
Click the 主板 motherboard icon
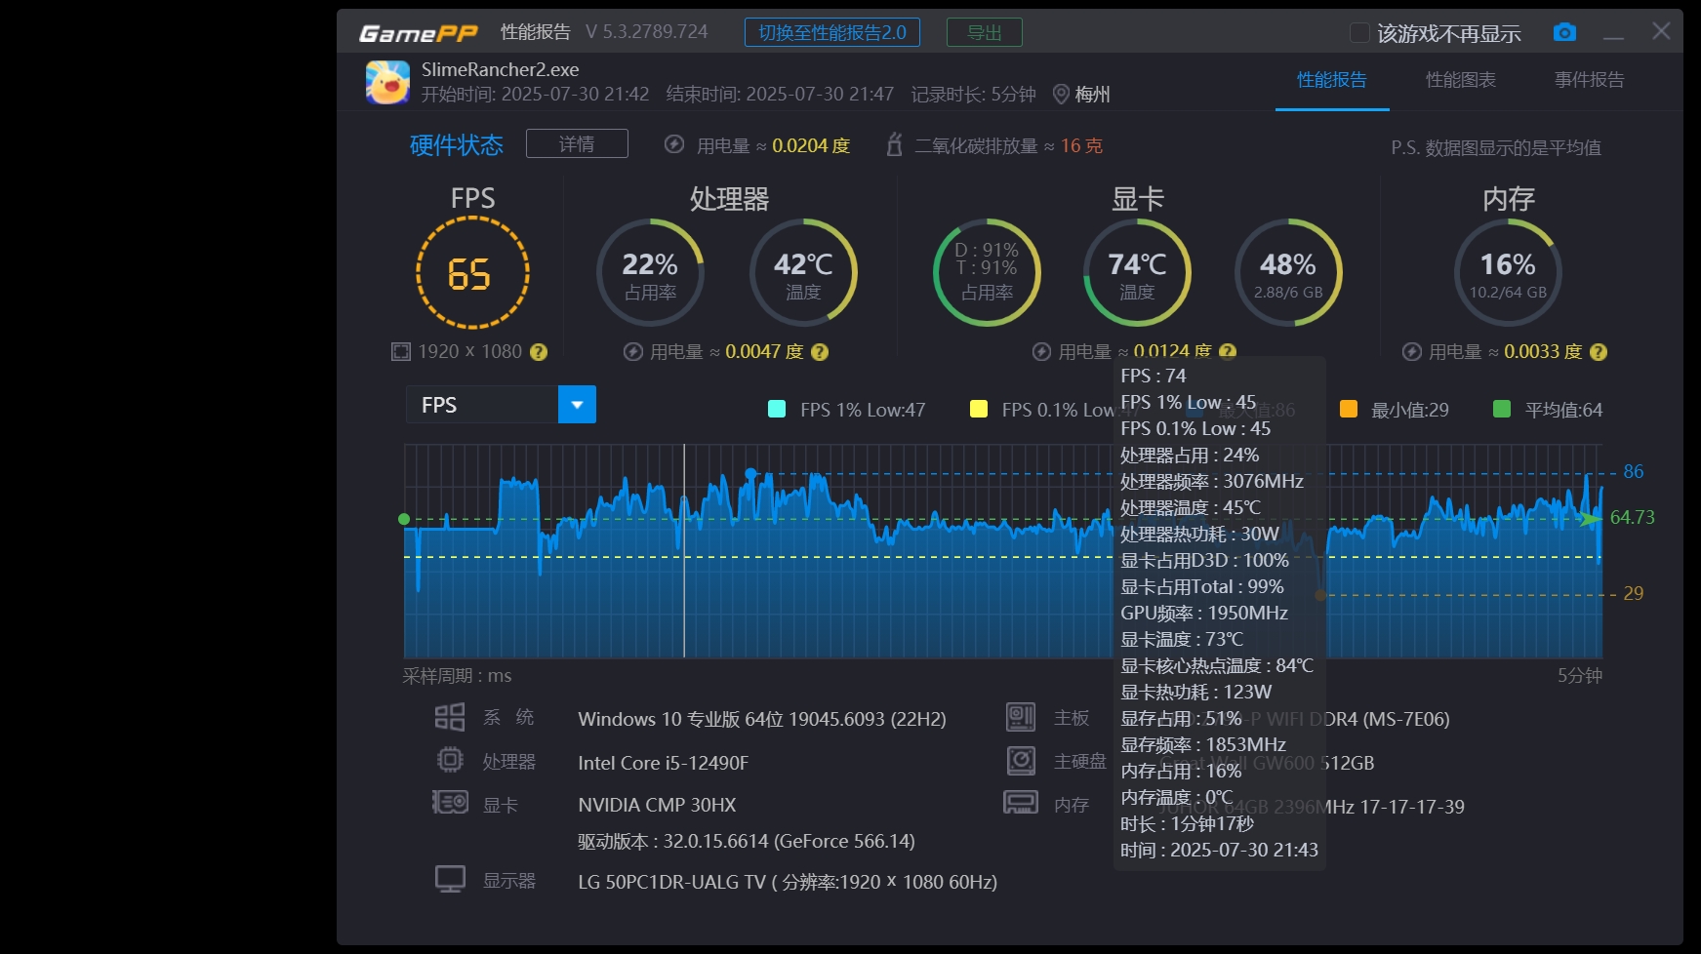1021,718
